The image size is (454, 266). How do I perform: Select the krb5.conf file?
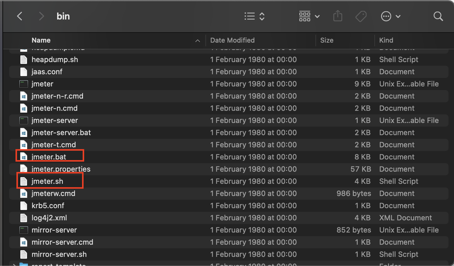point(48,206)
